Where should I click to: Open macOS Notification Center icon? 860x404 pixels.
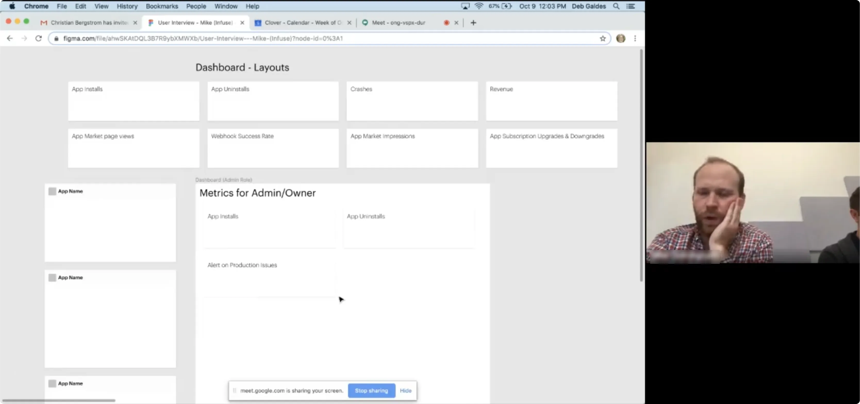point(630,6)
